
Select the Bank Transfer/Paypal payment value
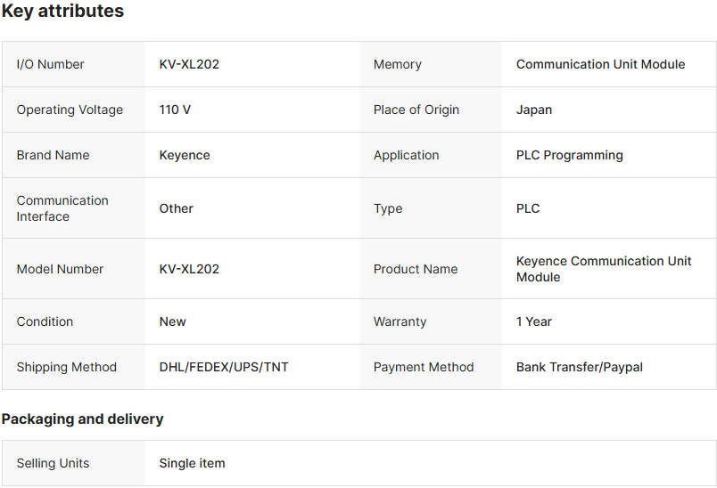pos(579,367)
